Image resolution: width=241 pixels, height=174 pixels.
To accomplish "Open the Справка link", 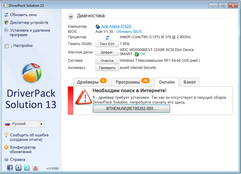I will point(18,160).
